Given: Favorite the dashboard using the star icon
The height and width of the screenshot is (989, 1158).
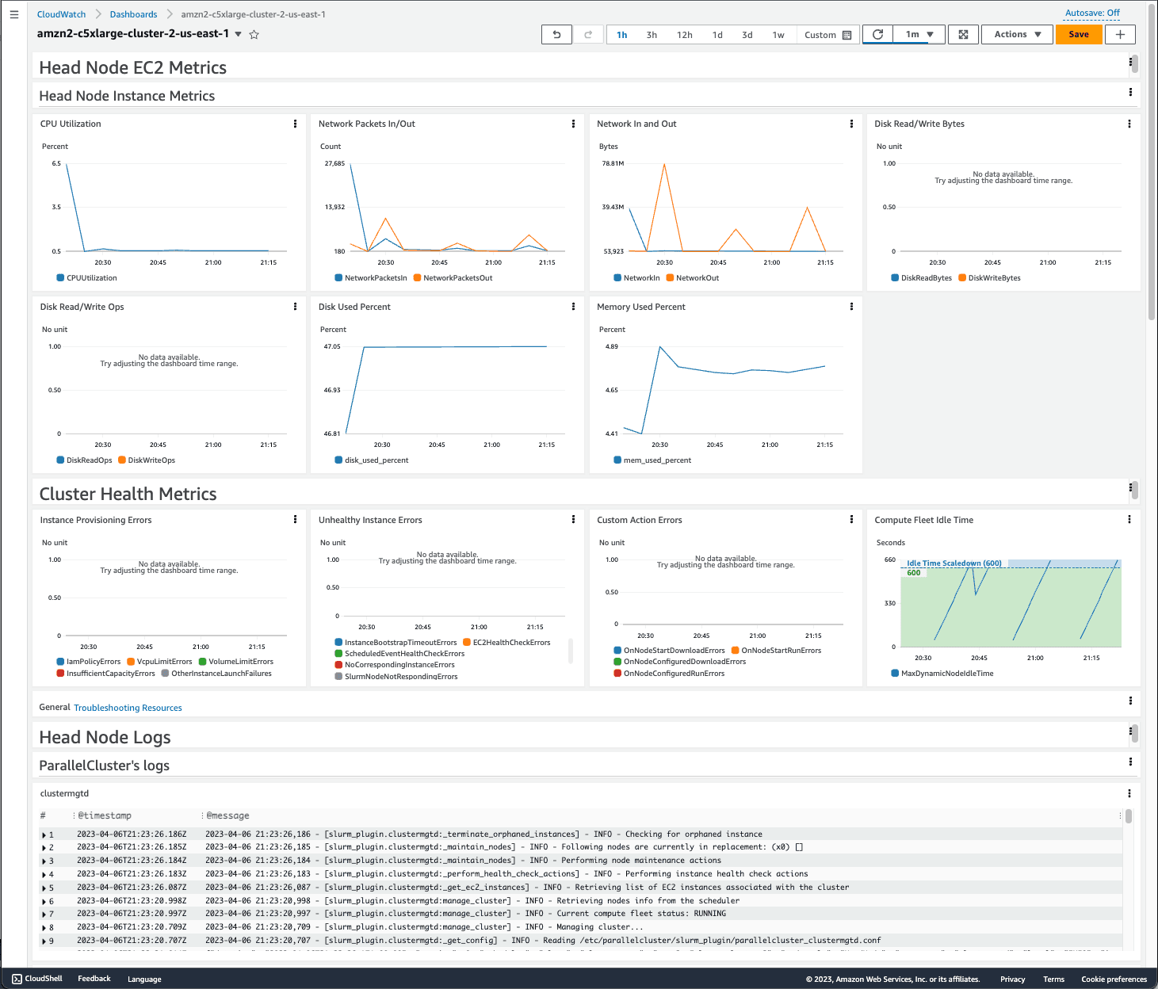Looking at the screenshot, I should 254,34.
